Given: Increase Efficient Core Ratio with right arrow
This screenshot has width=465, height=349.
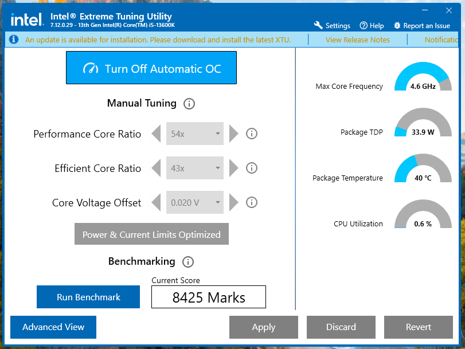Looking at the screenshot, I should click(x=233, y=168).
